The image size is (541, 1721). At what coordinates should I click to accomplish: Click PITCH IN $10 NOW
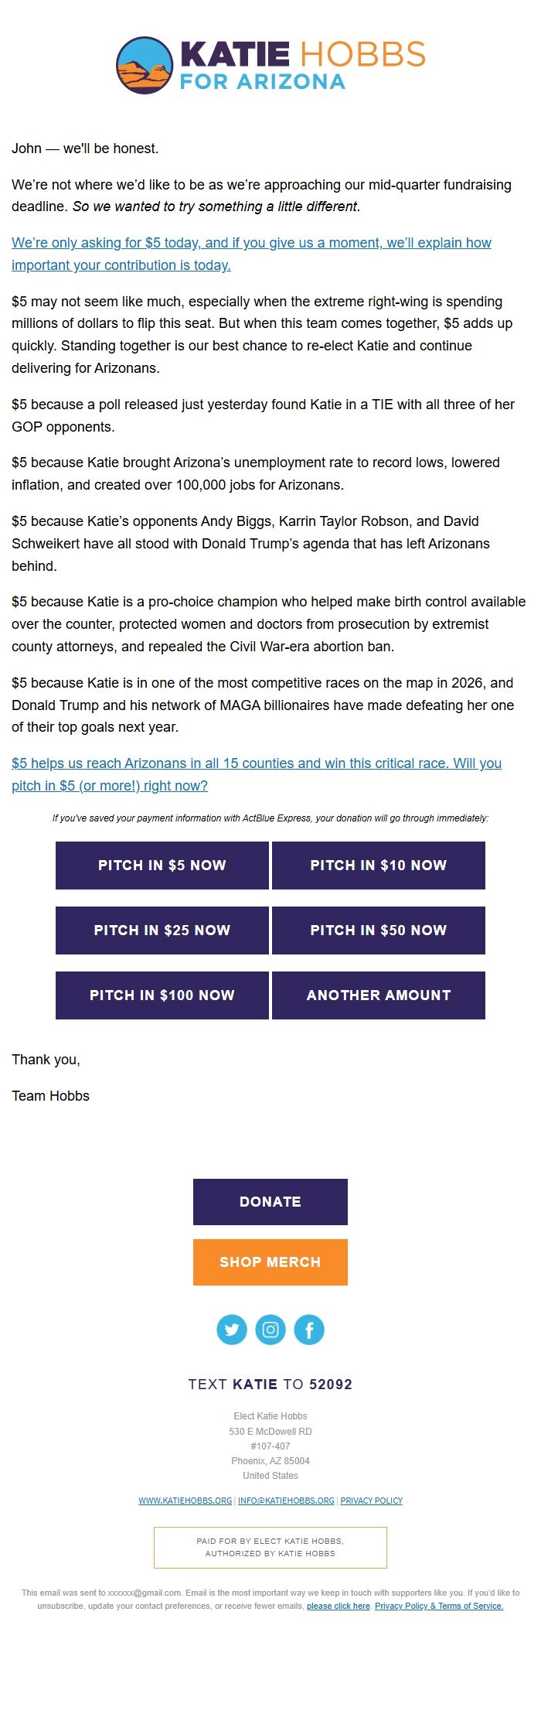378,866
